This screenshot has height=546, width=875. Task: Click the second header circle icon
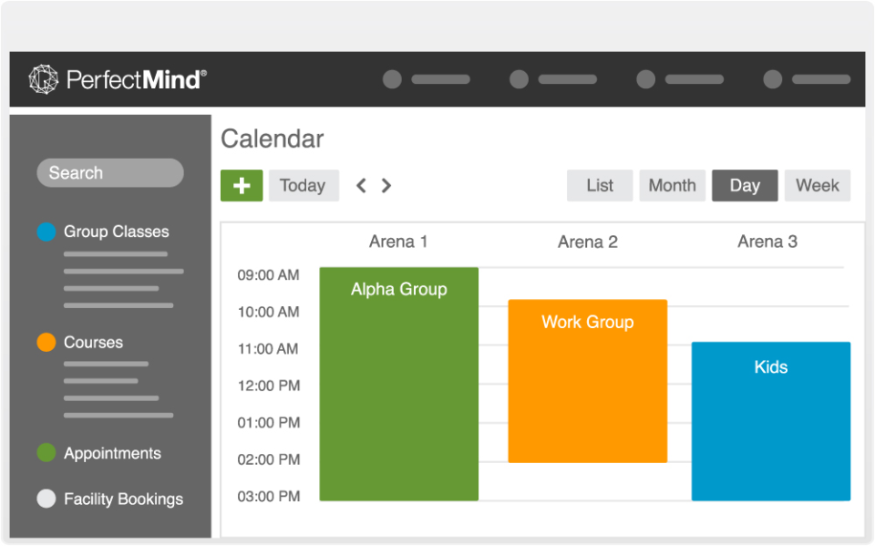(x=519, y=79)
